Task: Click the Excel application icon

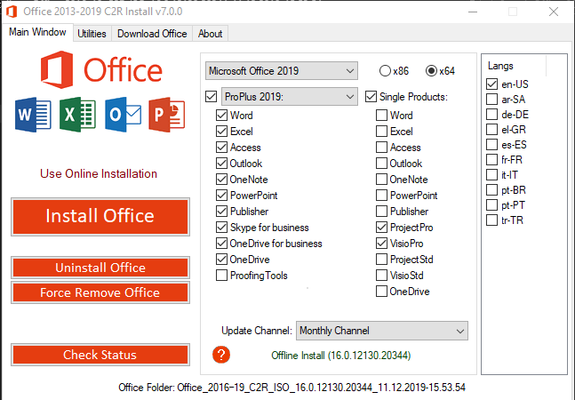Action: point(77,115)
